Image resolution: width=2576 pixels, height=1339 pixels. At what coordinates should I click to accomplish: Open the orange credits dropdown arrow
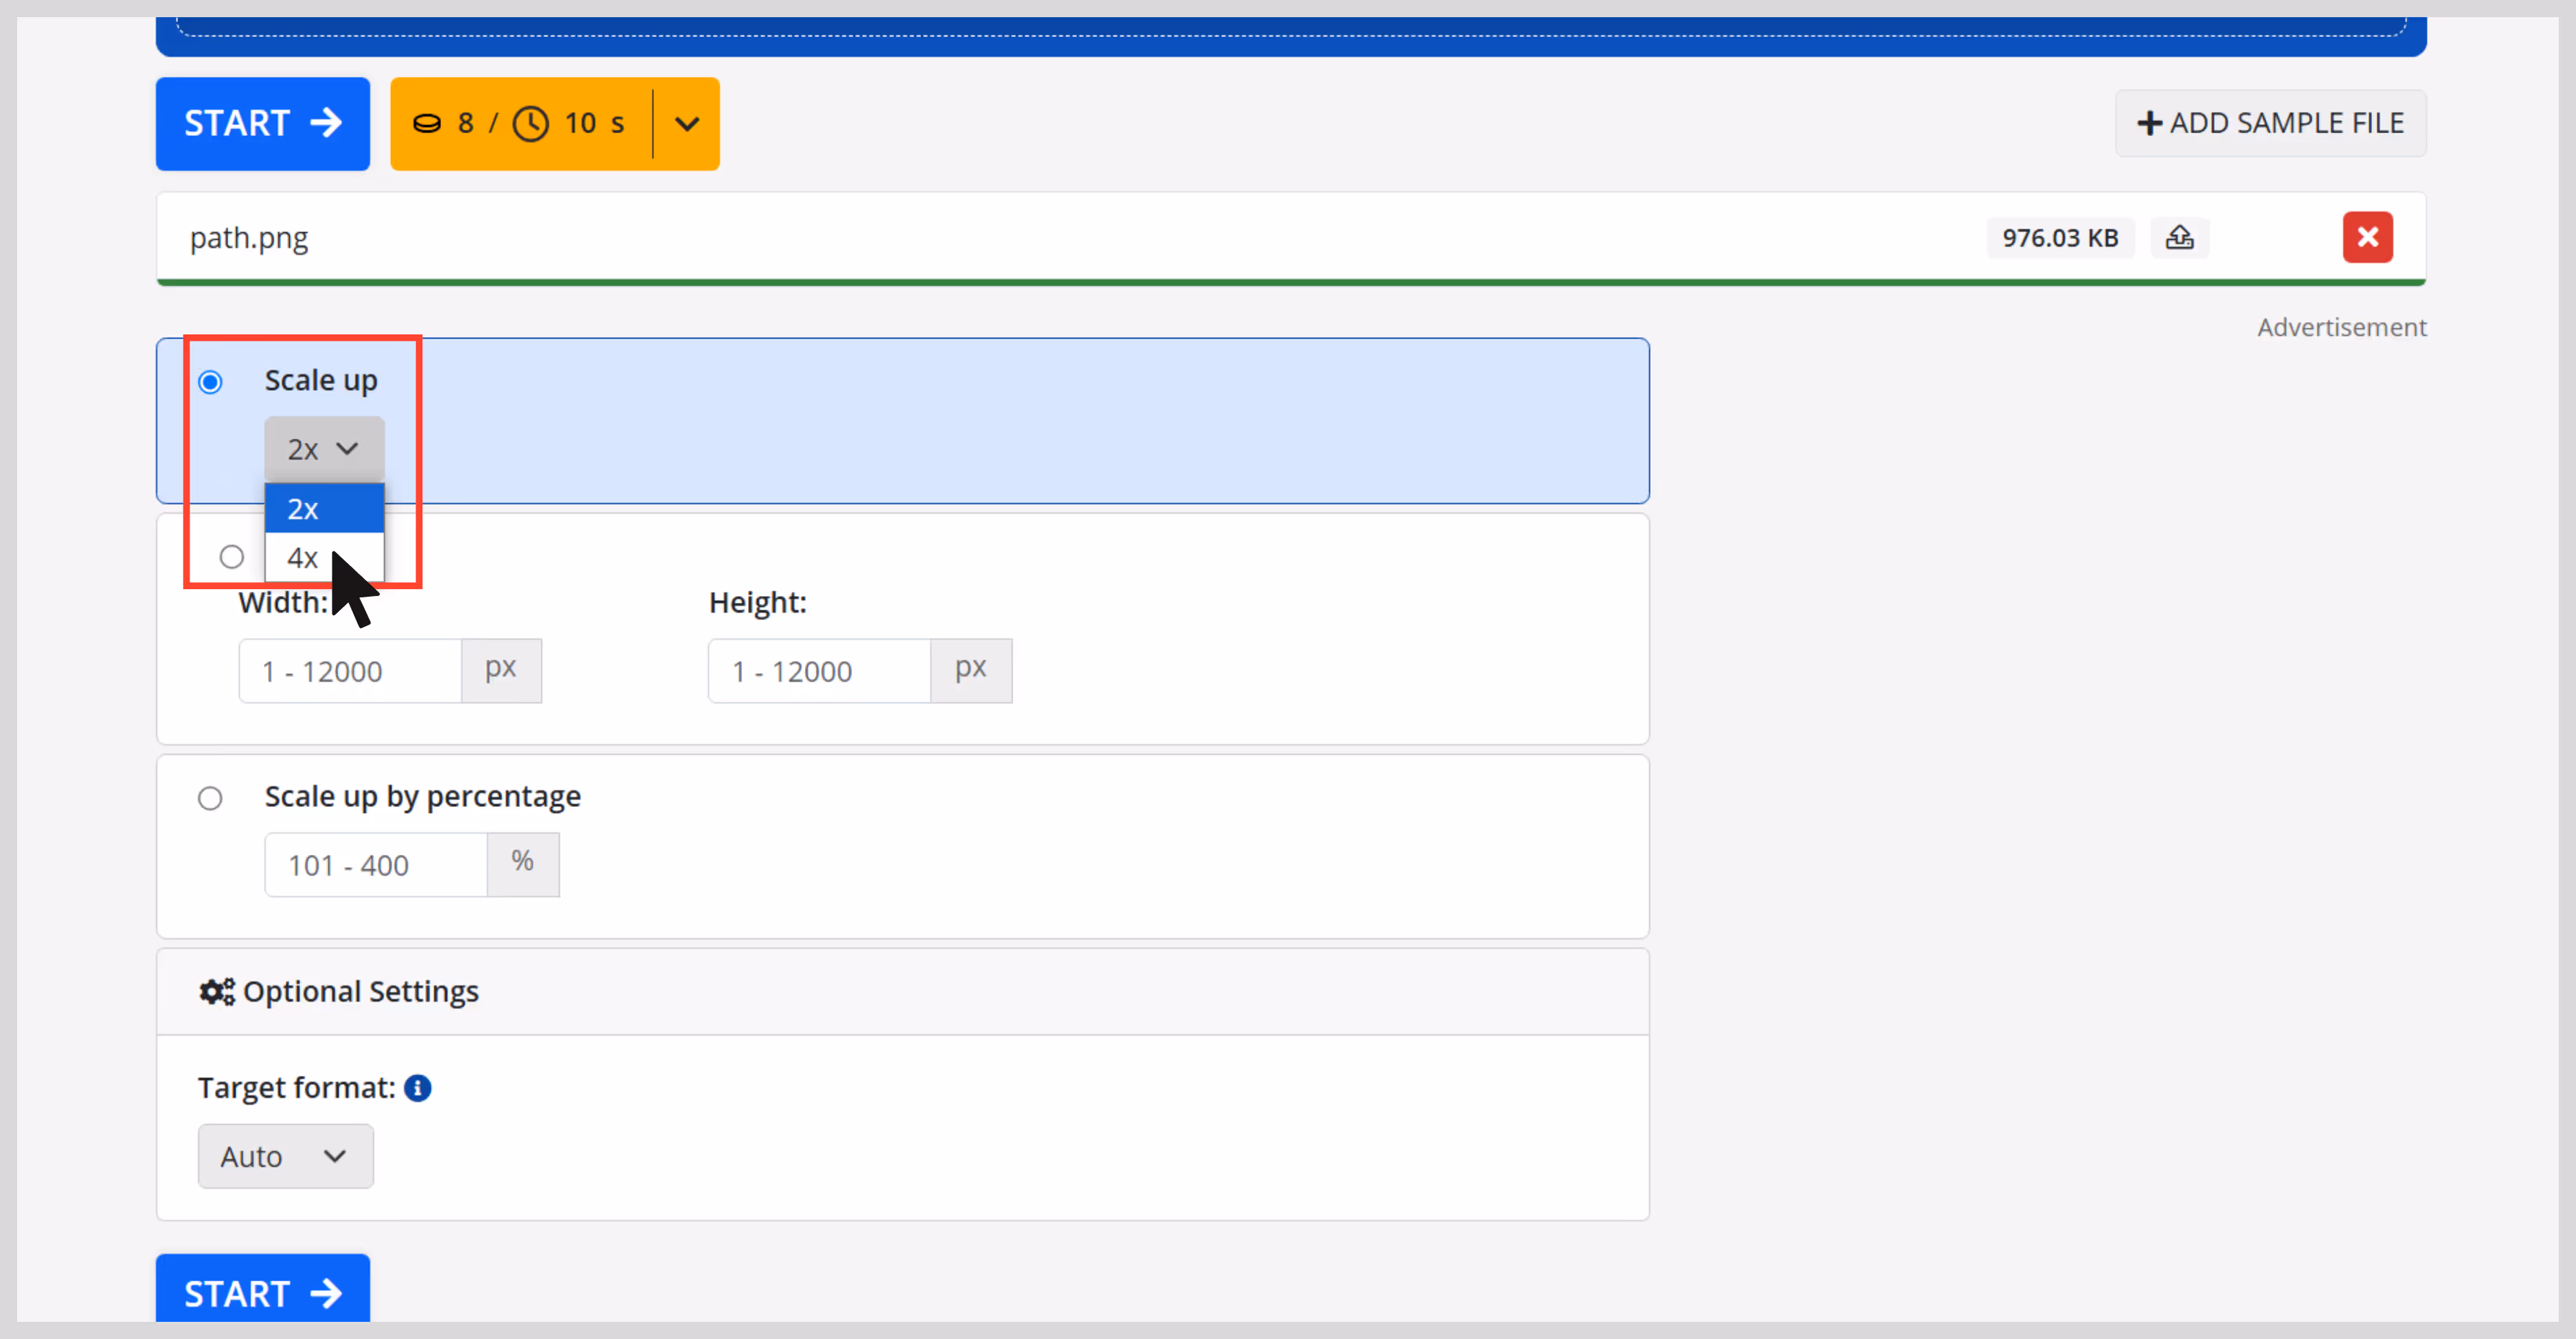click(686, 123)
